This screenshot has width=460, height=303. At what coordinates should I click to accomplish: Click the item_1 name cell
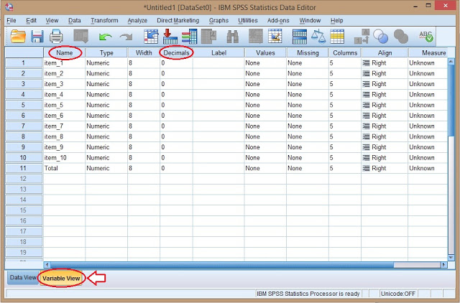coord(64,63)
